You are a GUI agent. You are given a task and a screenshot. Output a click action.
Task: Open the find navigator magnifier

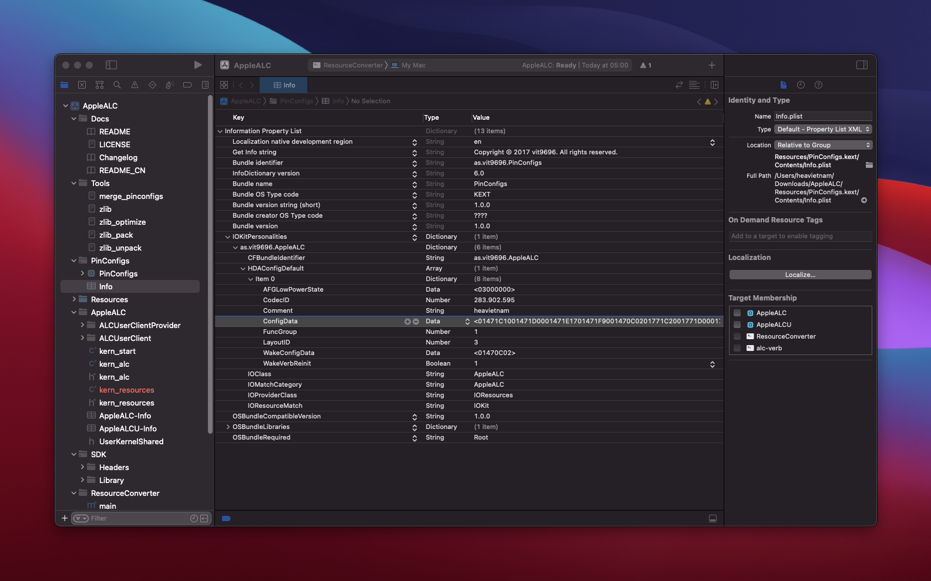pyautogui.click(x=117, y=85)
